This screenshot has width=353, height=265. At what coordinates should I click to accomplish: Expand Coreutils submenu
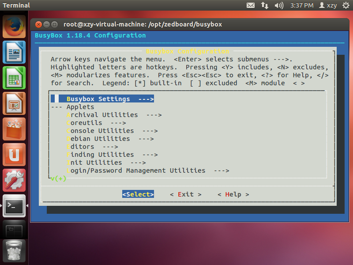pyautogui.click(x=96, y=123)
